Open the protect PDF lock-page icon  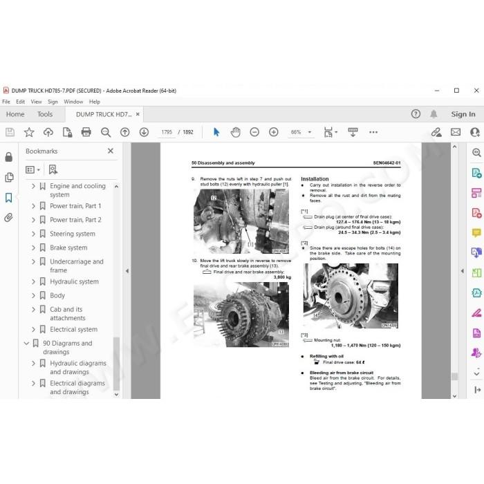pyautogui.click(x=67, y=133)
